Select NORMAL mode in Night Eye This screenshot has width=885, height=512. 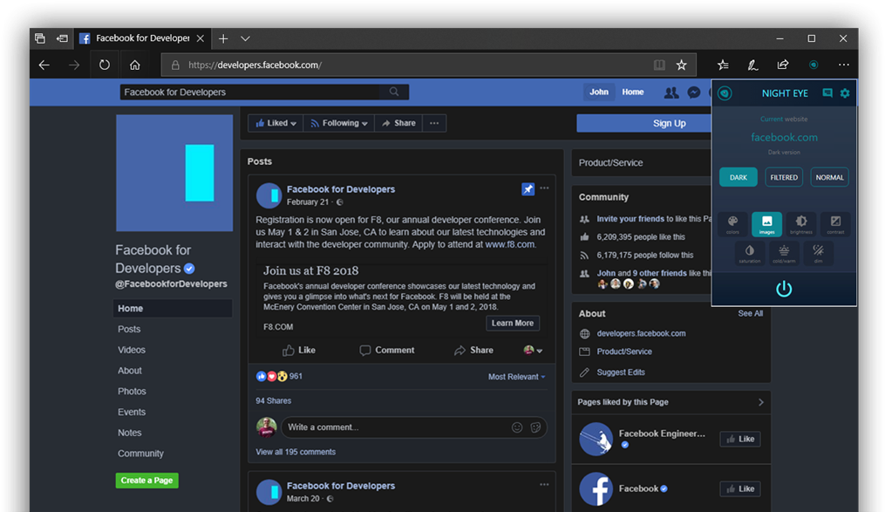[830, 177]
